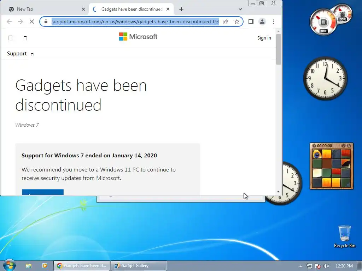The width and height of the screenshot is (362, 271).
Task: Expand the Support menu
Action: pyautogui.click(x=32, y=54)
